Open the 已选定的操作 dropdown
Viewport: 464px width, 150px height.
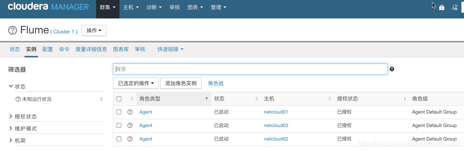click(136, 83)
